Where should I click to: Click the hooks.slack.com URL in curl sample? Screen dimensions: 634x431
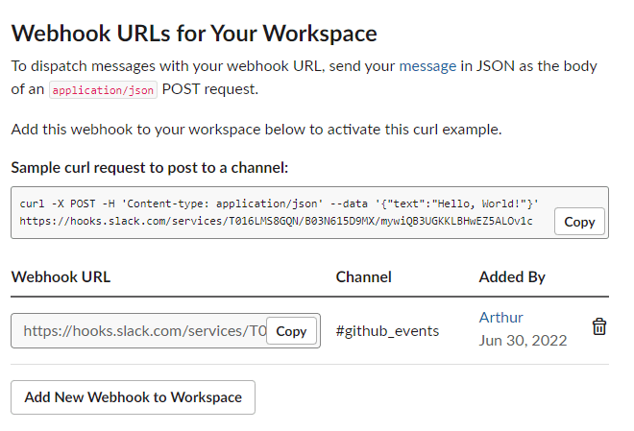(276, 221)
